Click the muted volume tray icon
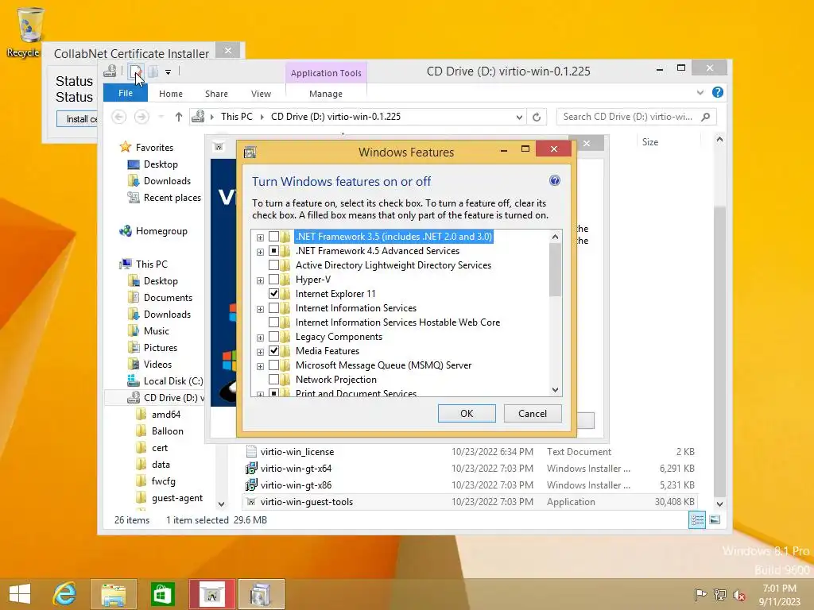This screenshot has width=814, height=610. pyautogui.click(x=739, y=594)
